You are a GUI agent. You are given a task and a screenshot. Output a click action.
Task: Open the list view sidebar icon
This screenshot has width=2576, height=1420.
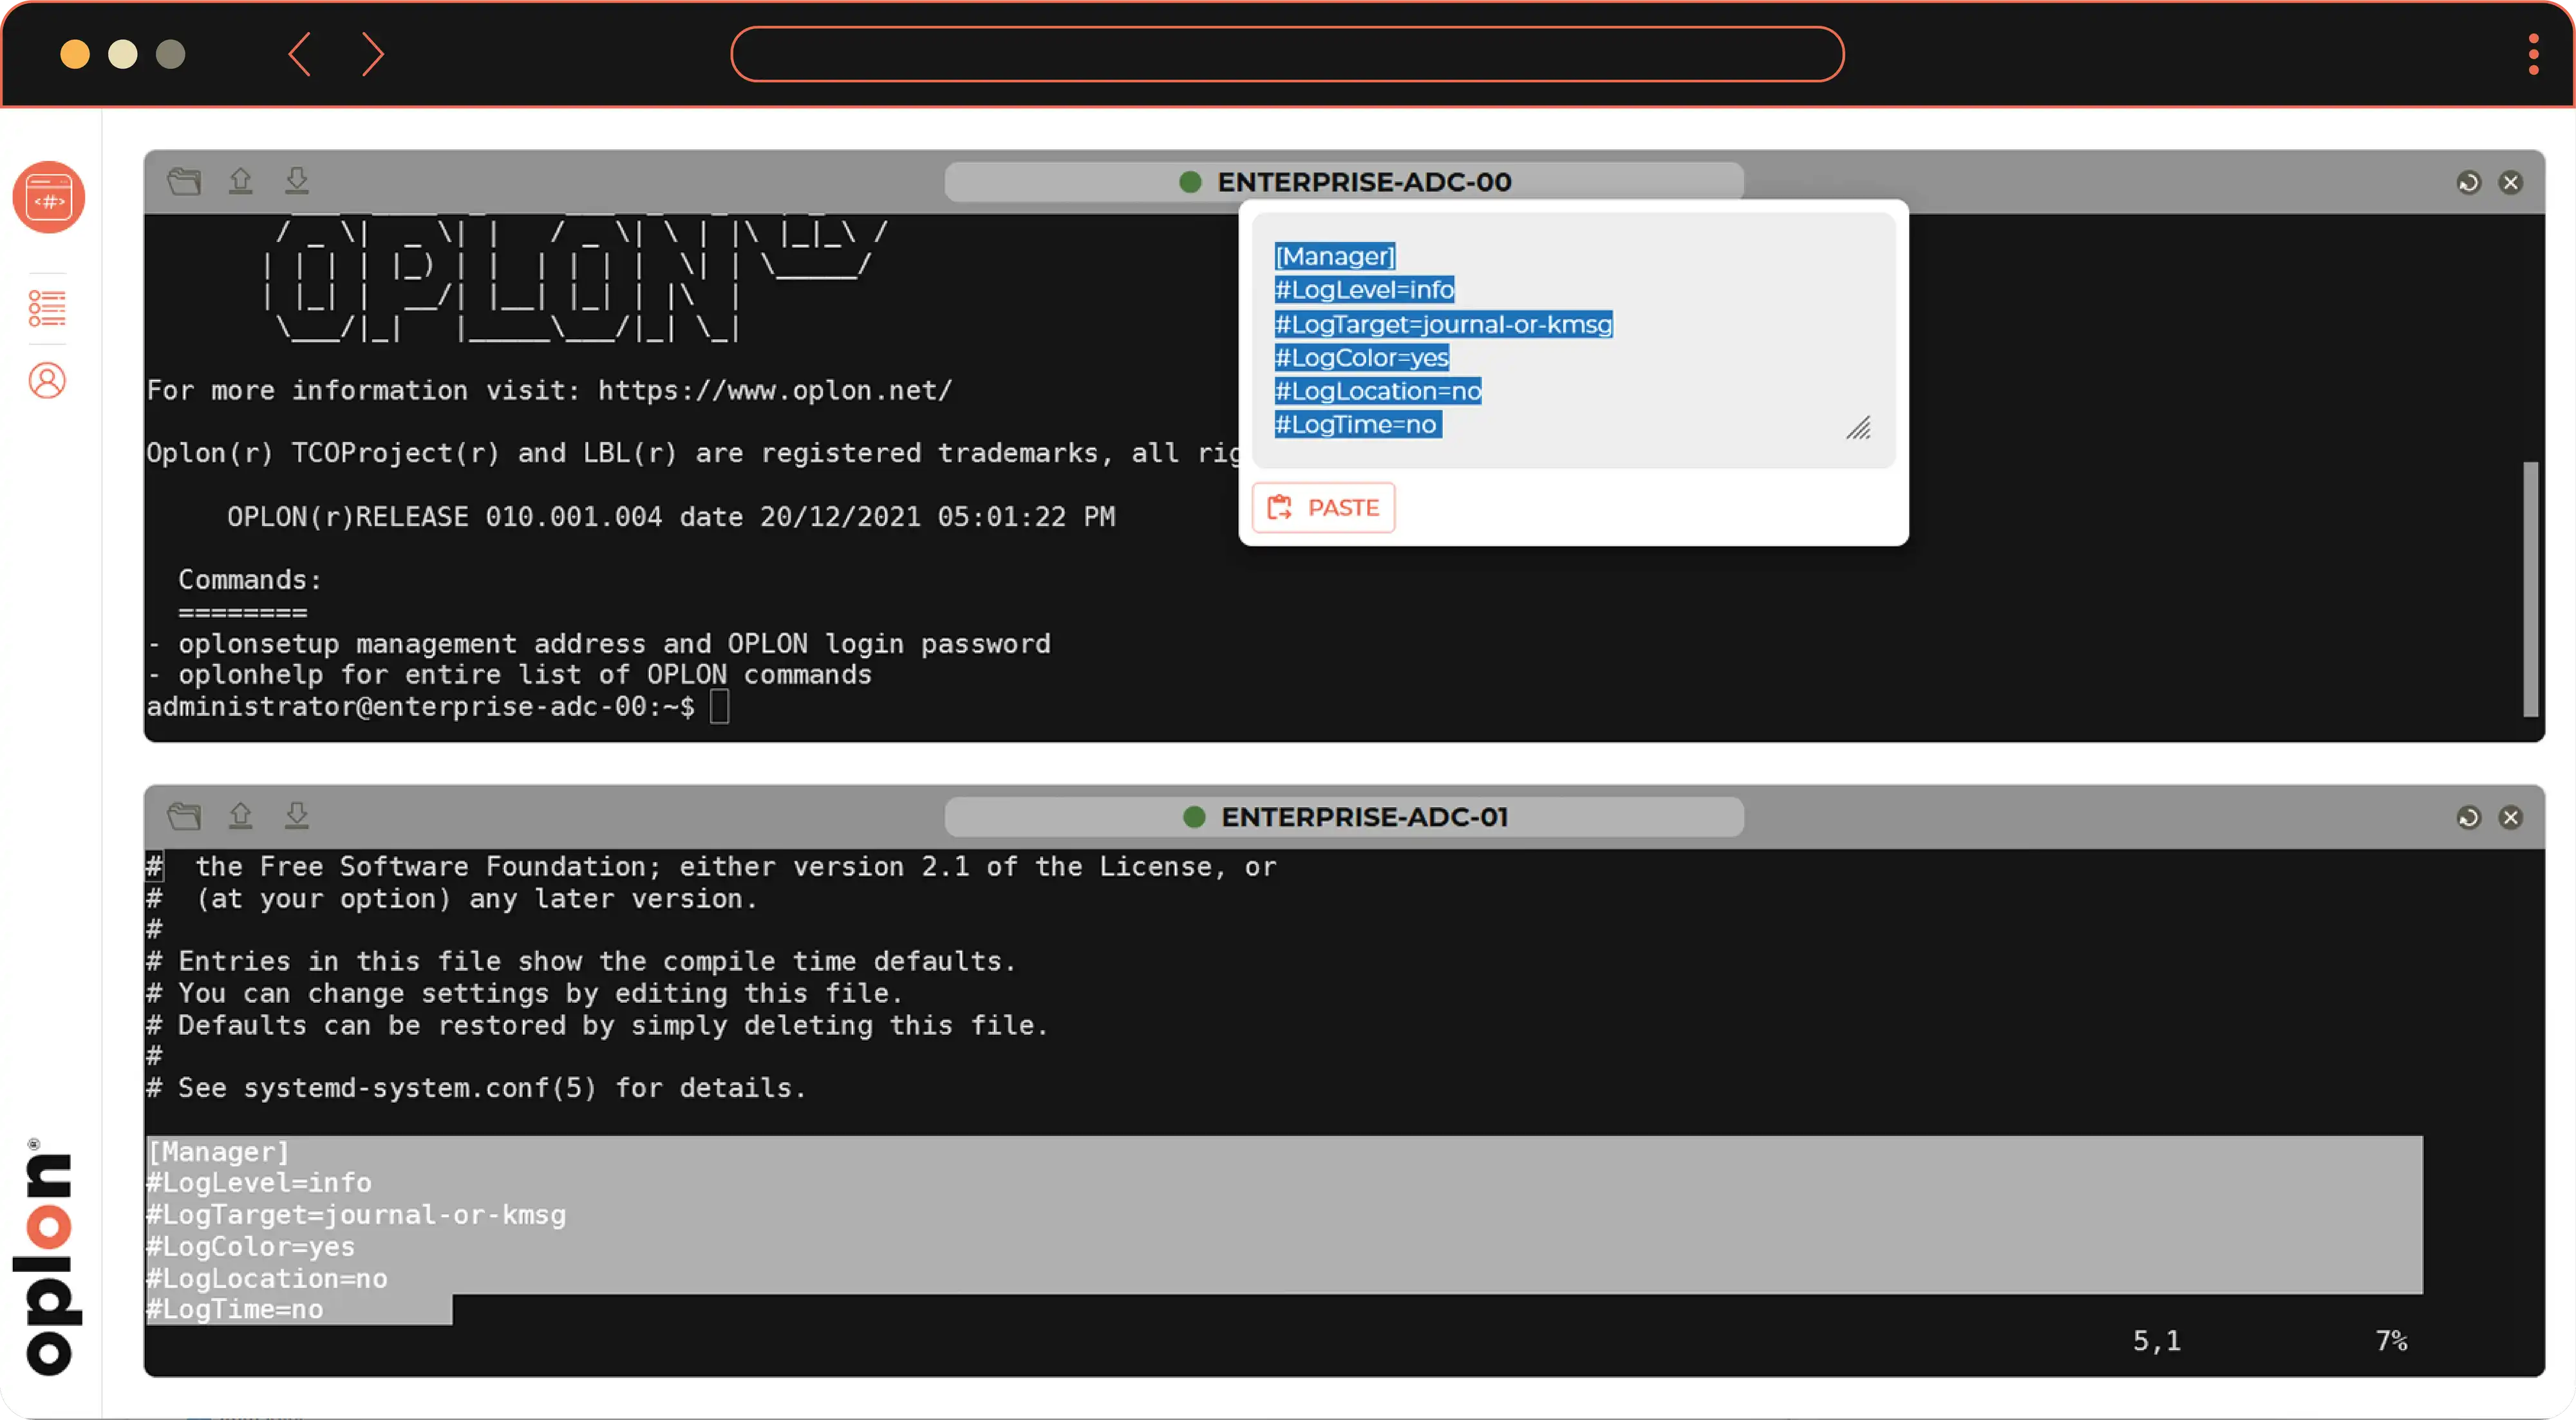[47, 308]
